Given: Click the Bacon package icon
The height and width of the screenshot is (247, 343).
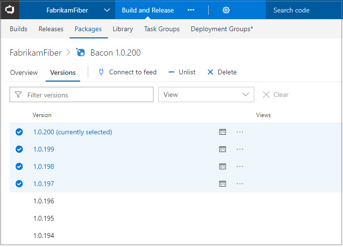Looking at the screenshot, I should tap(81, 52).
